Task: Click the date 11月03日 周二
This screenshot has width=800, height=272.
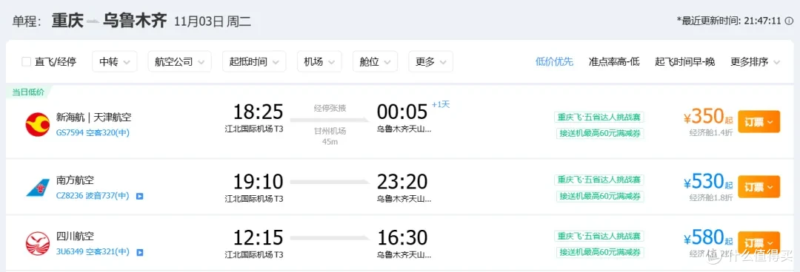Action: click(x=213, y=21)
